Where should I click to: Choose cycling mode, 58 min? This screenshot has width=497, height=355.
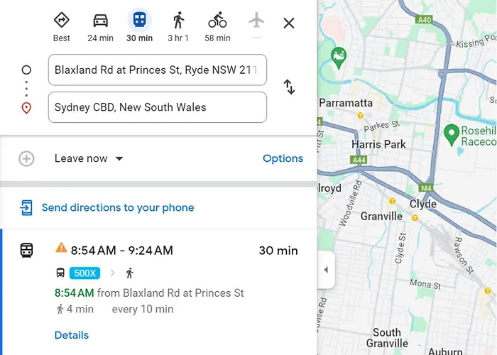(x=217, y=27)
